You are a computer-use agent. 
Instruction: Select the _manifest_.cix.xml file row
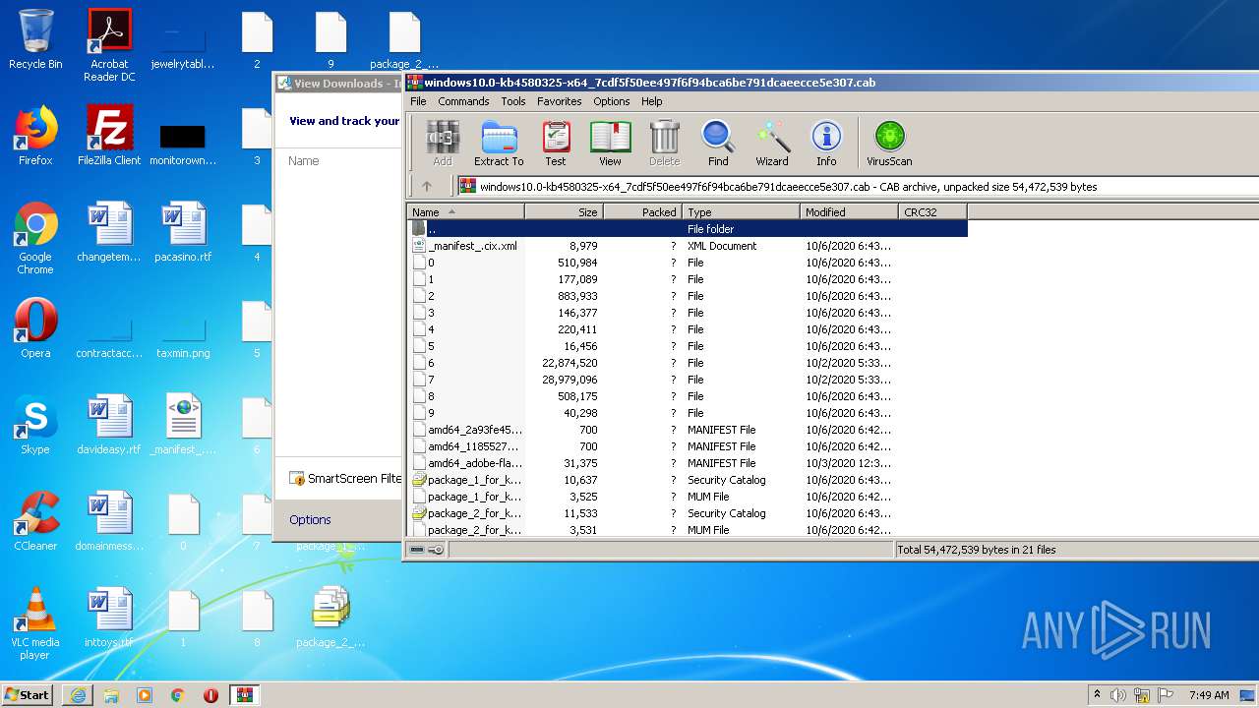click(688, 246)
